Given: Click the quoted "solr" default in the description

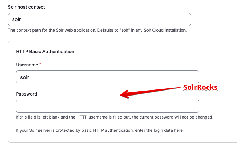Looking at the screenshot, I should coord(125,30).
